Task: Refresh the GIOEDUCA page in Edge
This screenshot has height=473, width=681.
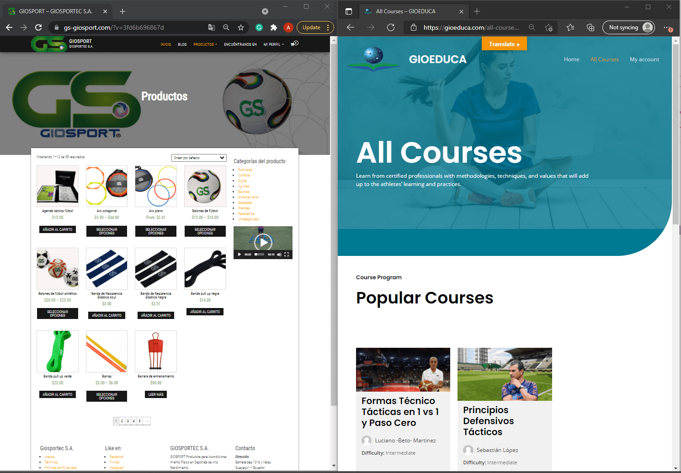Action: tap(391, 27)
